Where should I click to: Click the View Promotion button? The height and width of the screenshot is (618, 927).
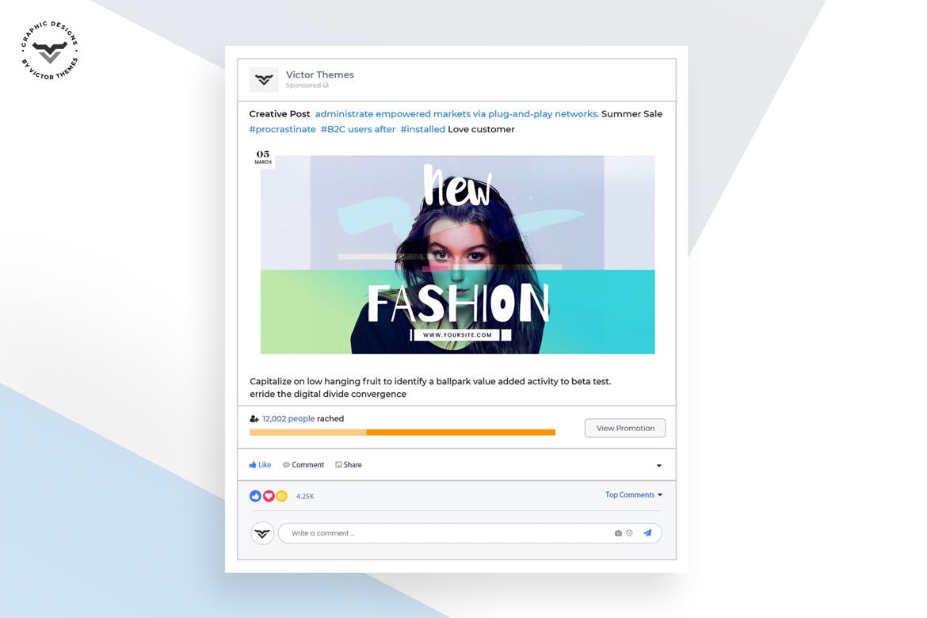click(x=625, y=428)
